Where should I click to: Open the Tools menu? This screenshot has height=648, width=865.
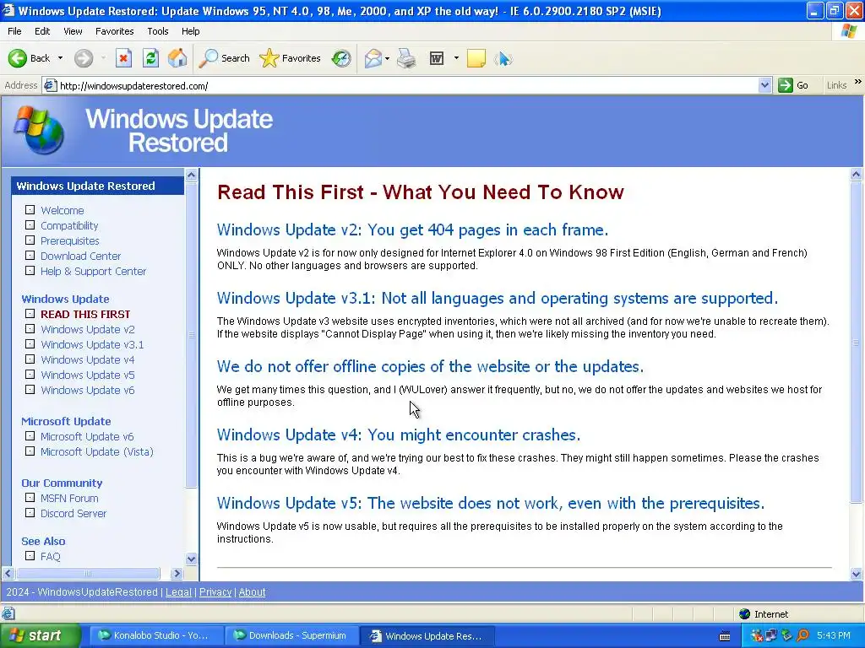pos(158,31)
